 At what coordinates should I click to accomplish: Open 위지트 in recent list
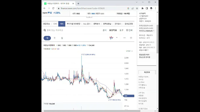point(141,104)
